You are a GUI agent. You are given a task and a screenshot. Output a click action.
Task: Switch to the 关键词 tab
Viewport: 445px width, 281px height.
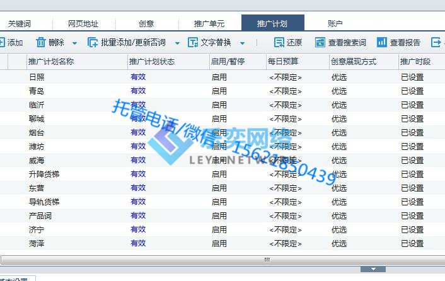click(20, 23)
